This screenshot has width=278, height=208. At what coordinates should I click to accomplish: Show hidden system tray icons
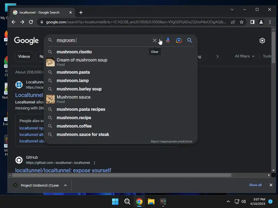point(228,201)
